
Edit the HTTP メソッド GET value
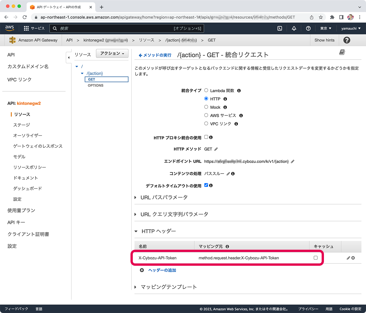(x=216, y=149)
